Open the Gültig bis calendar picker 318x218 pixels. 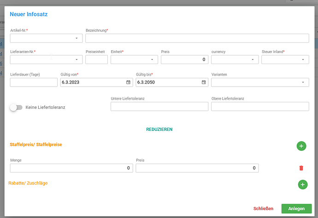click(x=204, y=82)
